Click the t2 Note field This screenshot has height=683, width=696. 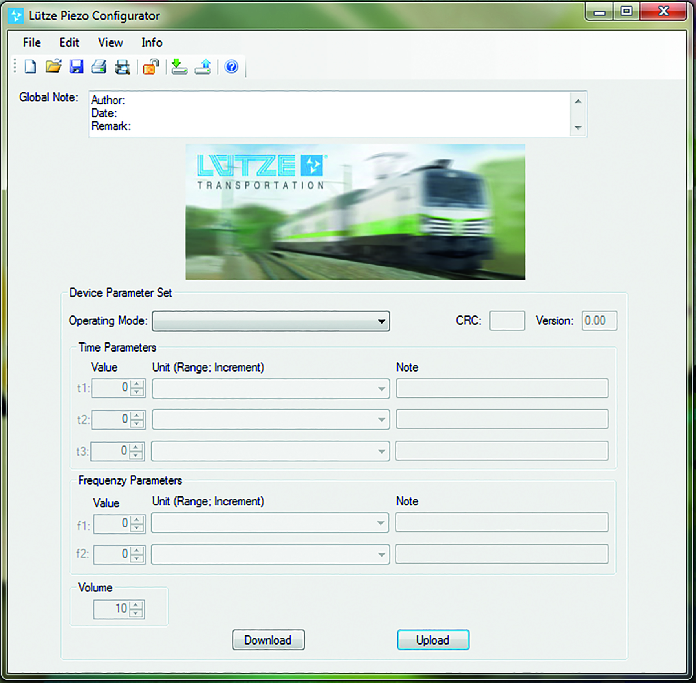pyautogui.click(x=502, y=419)
